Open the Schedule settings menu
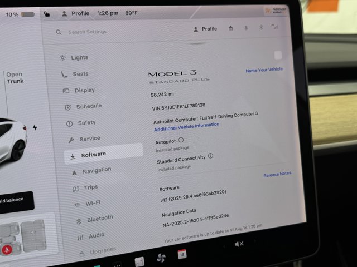Screen dimensions: 357x267 coord(83,106)
